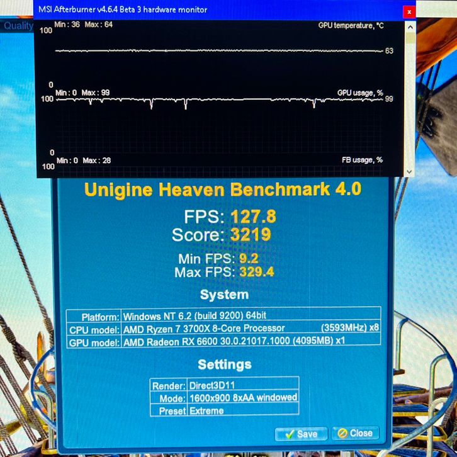Select the GPU model Radeon RX 6600 row
457x457 pixels.
223,342
